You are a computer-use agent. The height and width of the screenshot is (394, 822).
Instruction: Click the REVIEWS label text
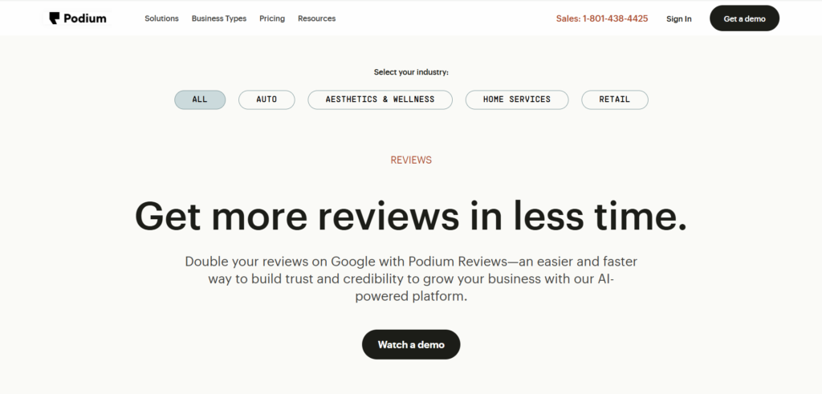[x=411, y=160]
